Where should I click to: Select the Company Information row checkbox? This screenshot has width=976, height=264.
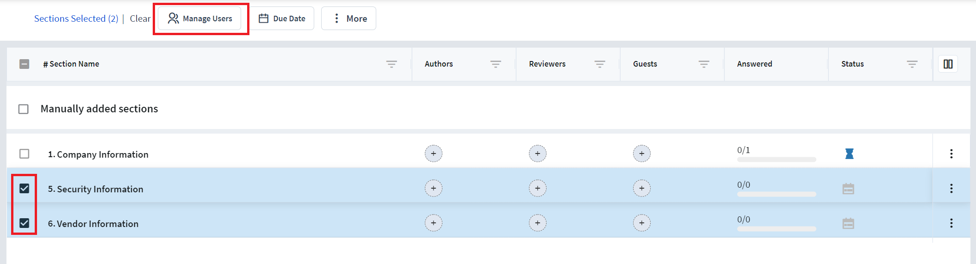pos(25,153)
